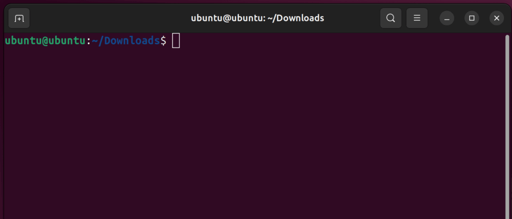
Task: Click the green ubuntu@ubuntu prompt text
Action: pos(45,41)
